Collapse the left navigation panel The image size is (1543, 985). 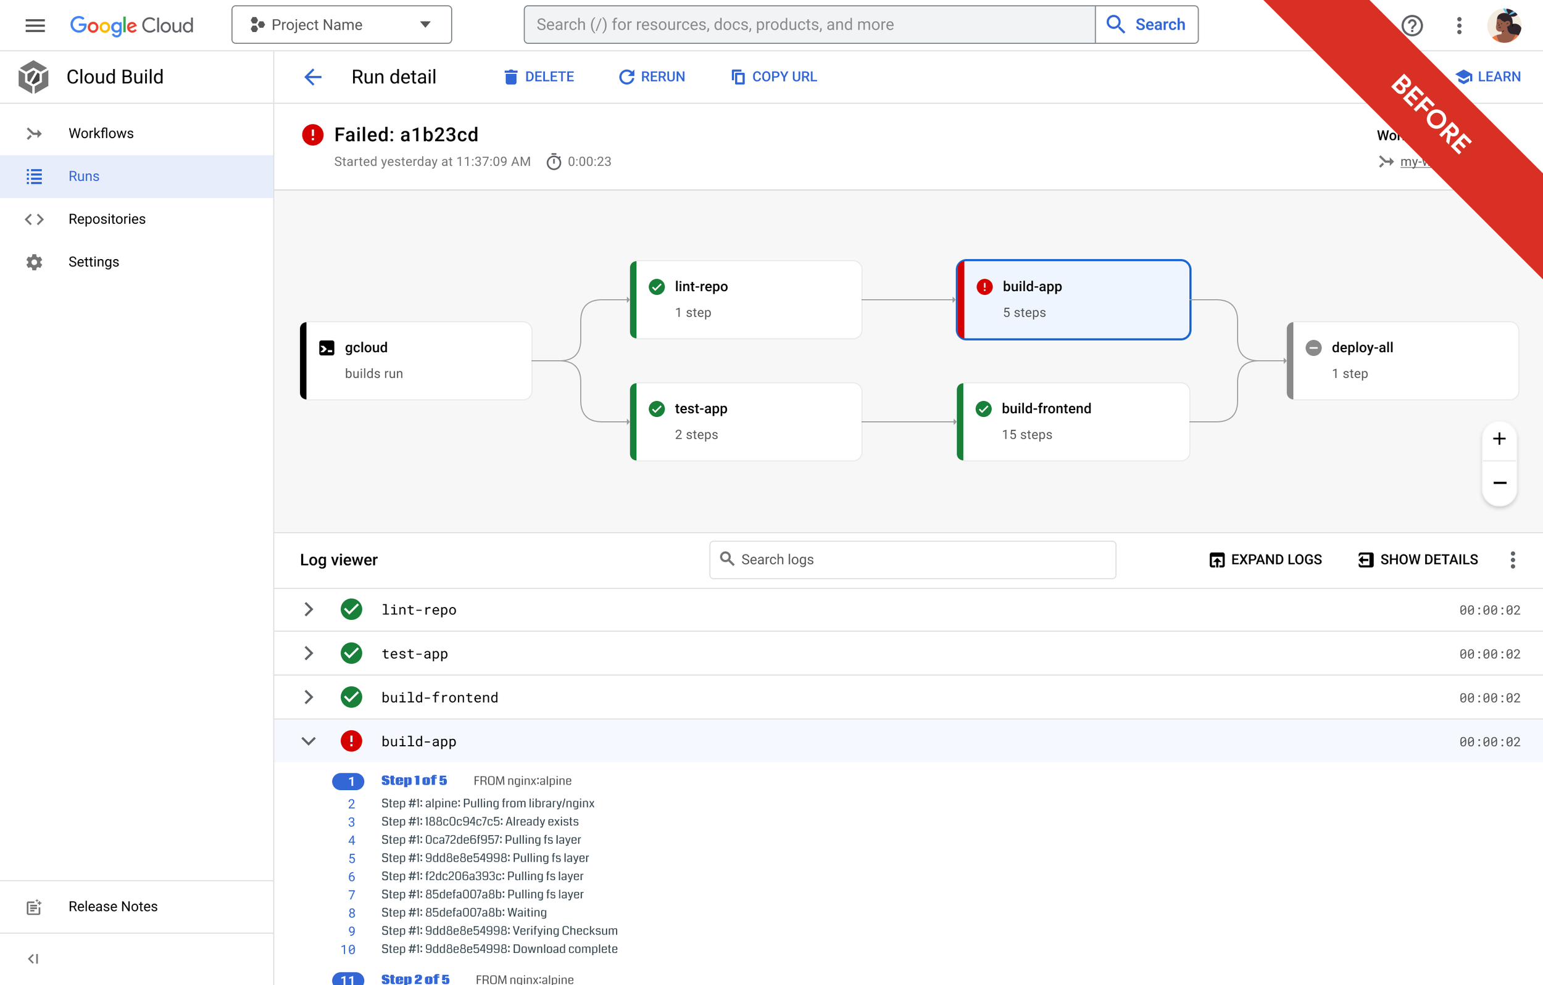33,958
